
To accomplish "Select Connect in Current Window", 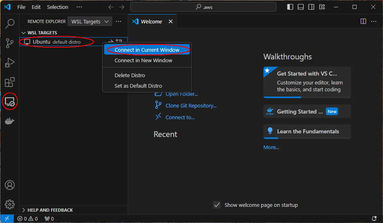I will click(147, 50).
